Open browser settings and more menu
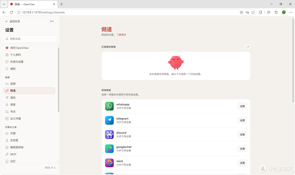This screenshot has height=175, width=295. [291, 12]
